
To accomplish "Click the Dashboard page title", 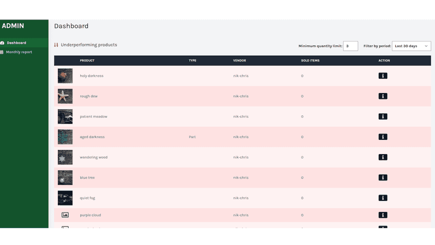I will 71,26.
